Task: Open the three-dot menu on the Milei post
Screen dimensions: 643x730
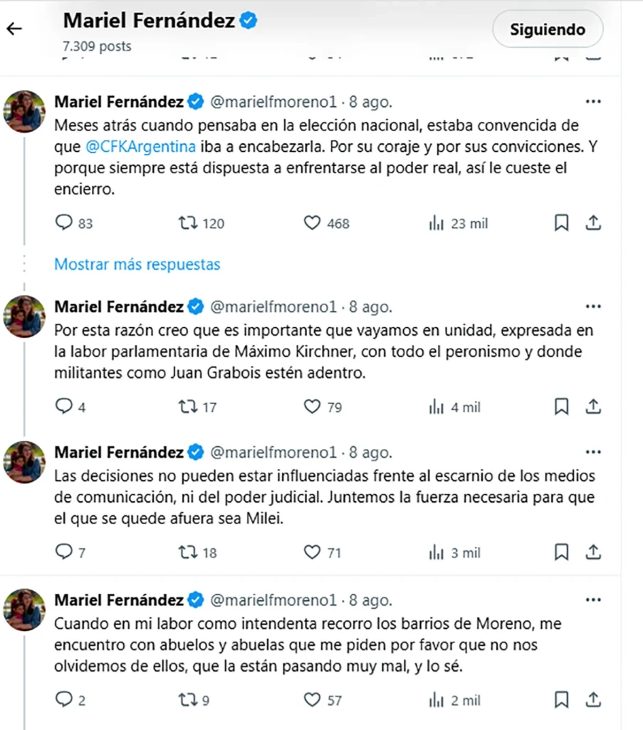Action: click(592, 452)
